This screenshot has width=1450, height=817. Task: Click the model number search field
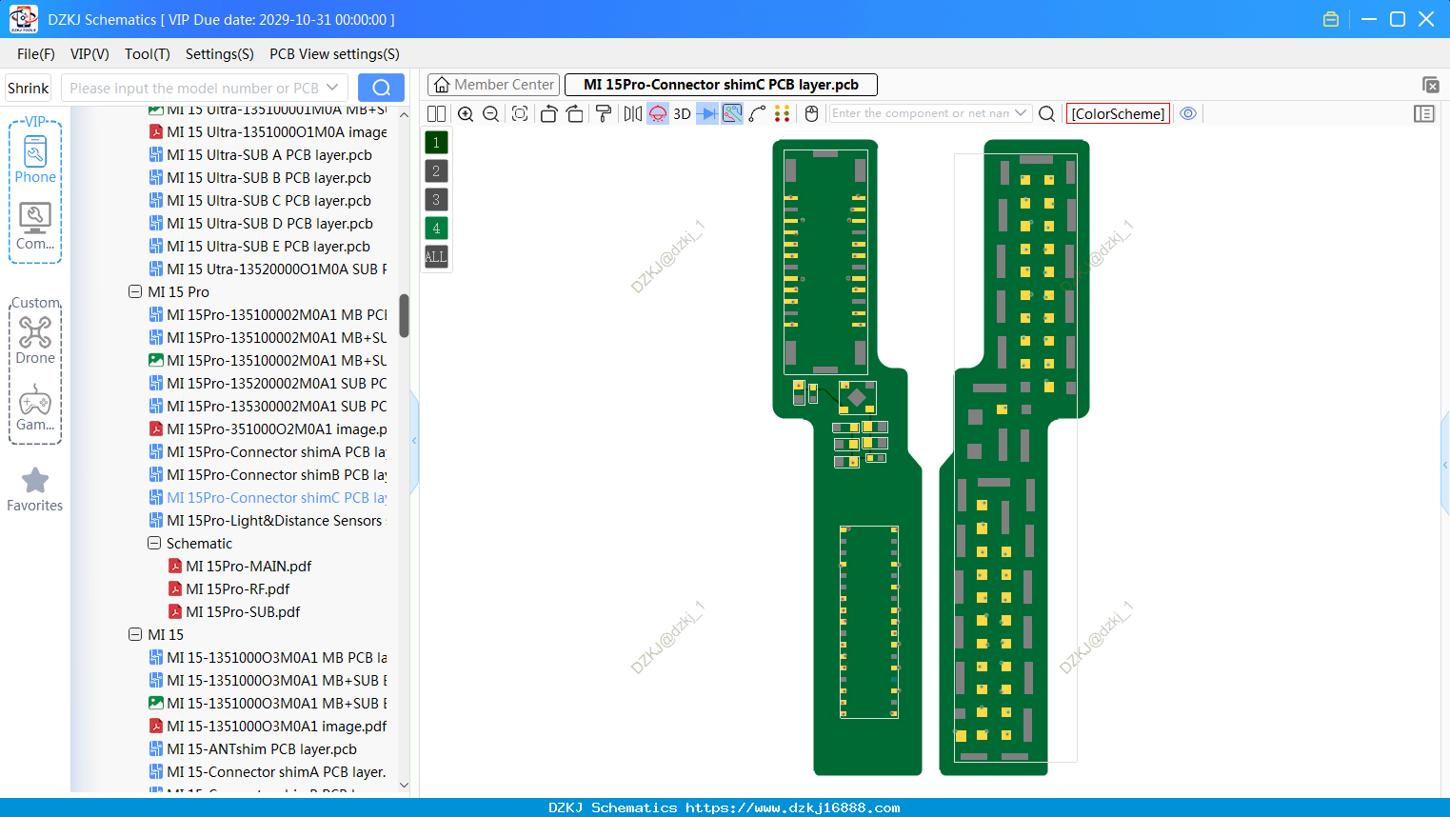pos(193,88)
